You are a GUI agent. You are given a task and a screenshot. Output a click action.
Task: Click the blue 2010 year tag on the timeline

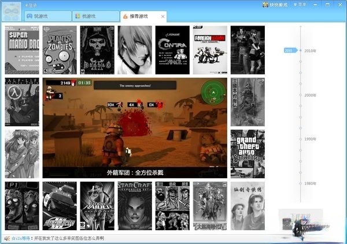point(290,50)
